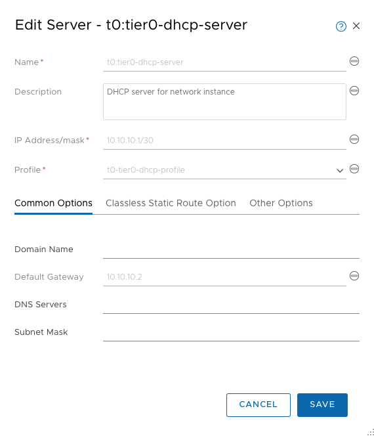Viewport: 374px width, 436px height.
Task: Click the lock icon beside Description box
Action: coord(354,91)
